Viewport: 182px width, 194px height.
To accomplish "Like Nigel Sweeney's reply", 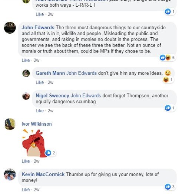I will (x=40, y=111).
